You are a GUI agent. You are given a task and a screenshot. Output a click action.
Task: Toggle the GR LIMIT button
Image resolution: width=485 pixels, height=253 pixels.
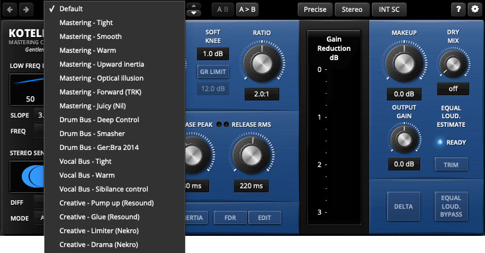click(213, 71)
